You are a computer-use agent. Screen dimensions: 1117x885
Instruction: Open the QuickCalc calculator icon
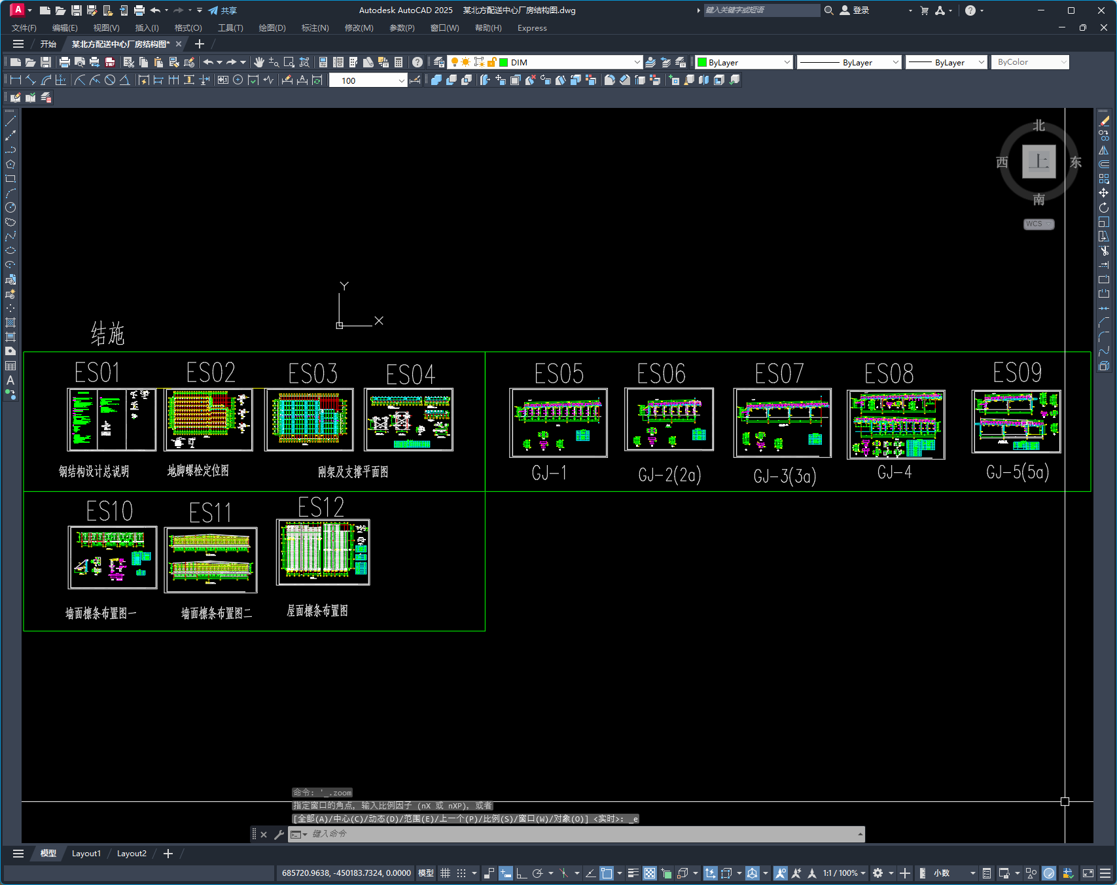(399, 62)
